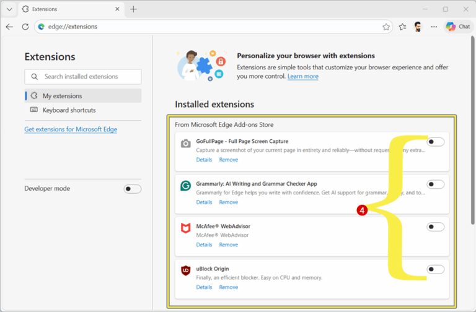Go back using the browser back arrow
This screenshot has height=312, width=476.
pyautogui.click(x=9, y=27)
